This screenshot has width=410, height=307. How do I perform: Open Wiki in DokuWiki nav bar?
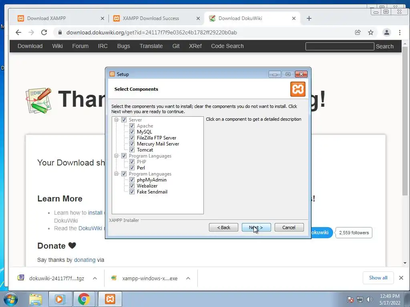coord(57,46)
